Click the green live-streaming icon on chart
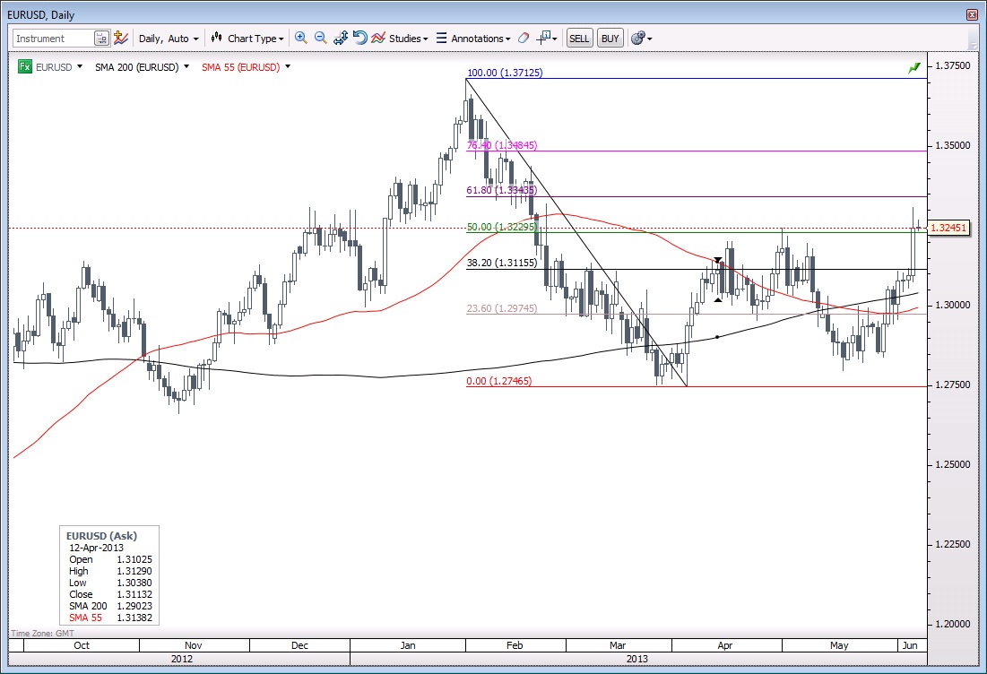 tap(913, 68)
